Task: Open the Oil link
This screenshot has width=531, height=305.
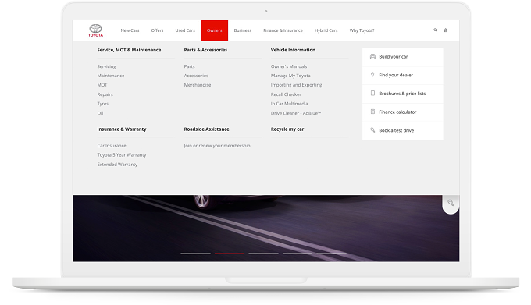Action: tap(100, 113)
